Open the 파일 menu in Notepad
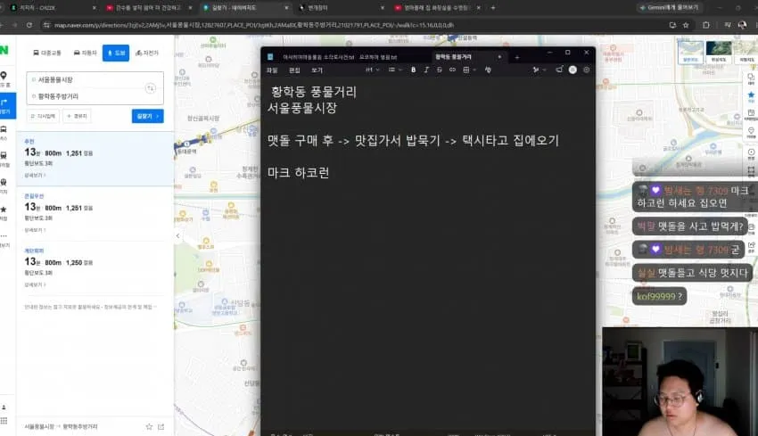The width and height of the screenshot is (758, 436). point(272,70)
